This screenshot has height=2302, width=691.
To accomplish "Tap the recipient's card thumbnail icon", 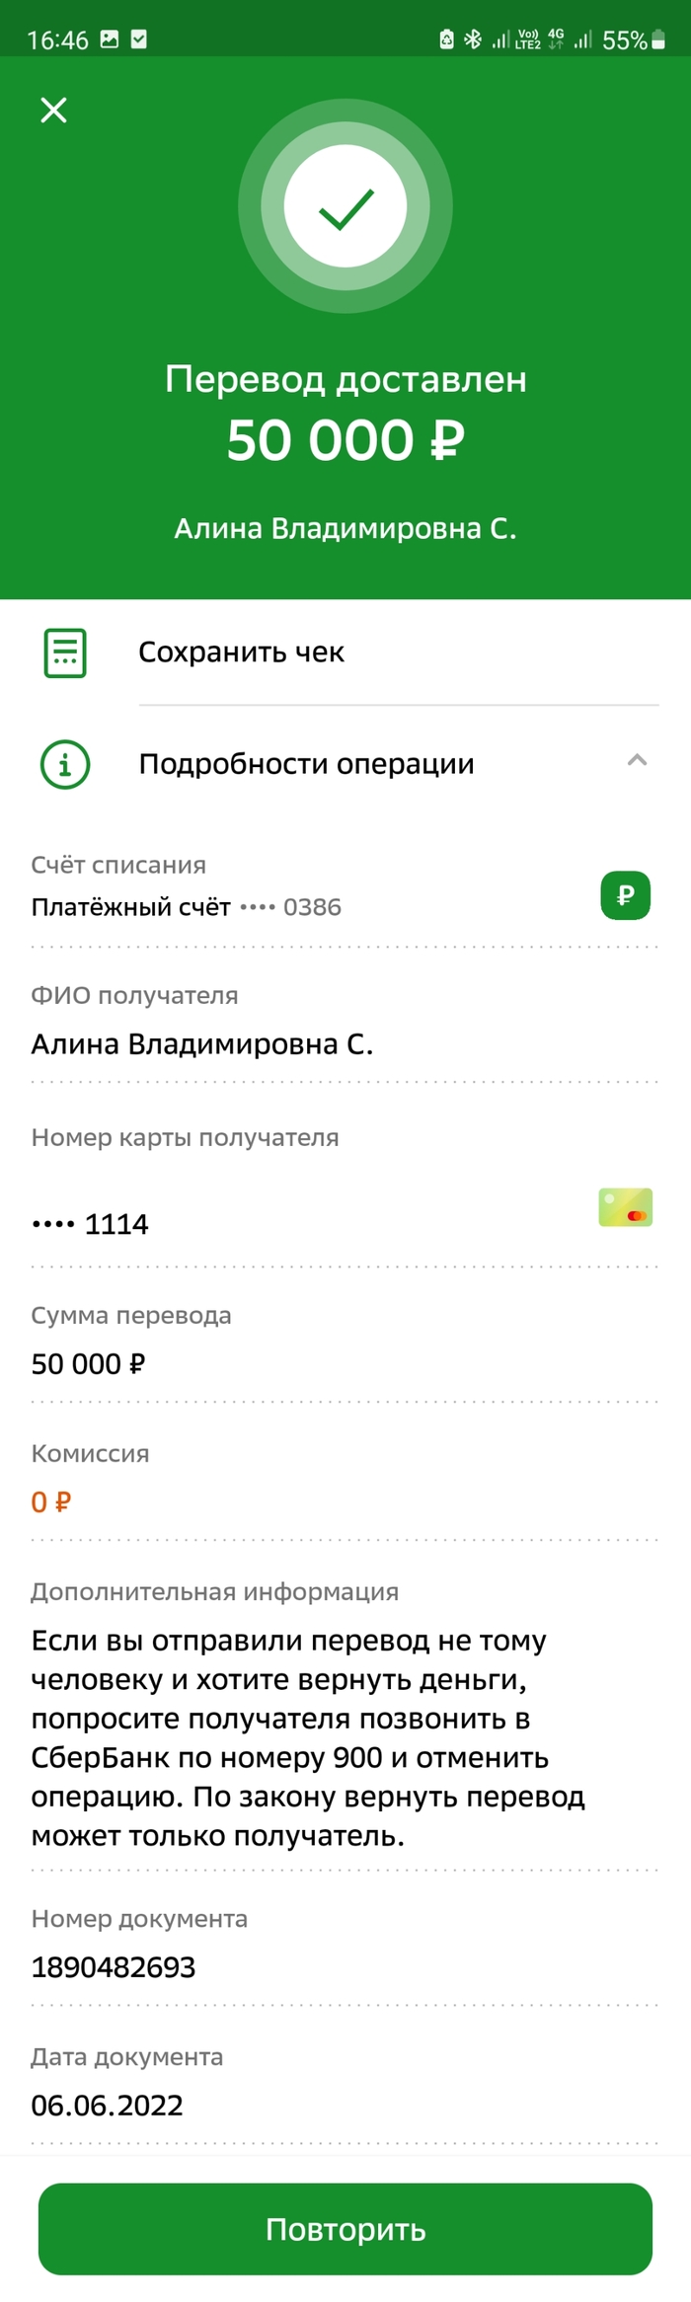I will pyautogui.click(x=625, y=1207).
